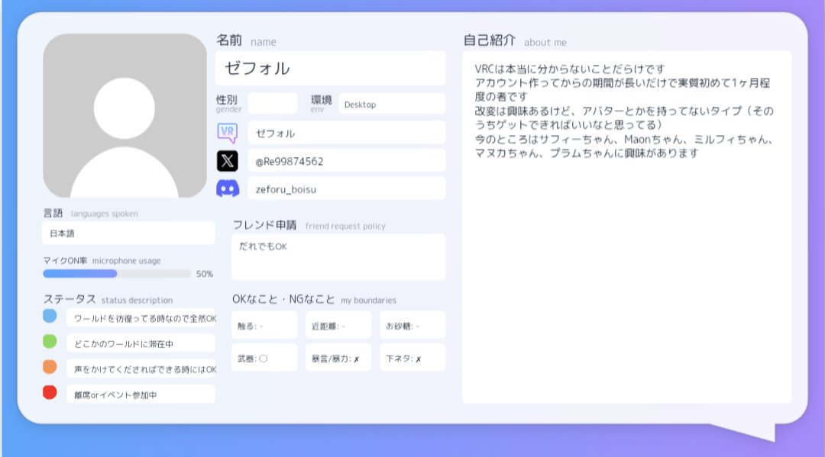The height and width of the screenshot is (457, 825).
Task: Click the languages field showing 日本語
Action: click(x=128, y=233)
